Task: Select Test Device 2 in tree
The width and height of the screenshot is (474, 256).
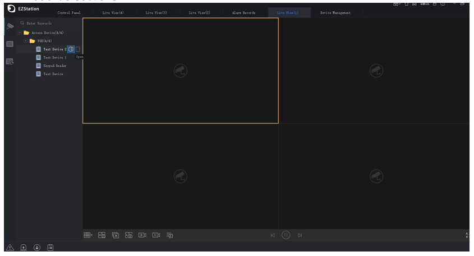Action: click(55, 49)
